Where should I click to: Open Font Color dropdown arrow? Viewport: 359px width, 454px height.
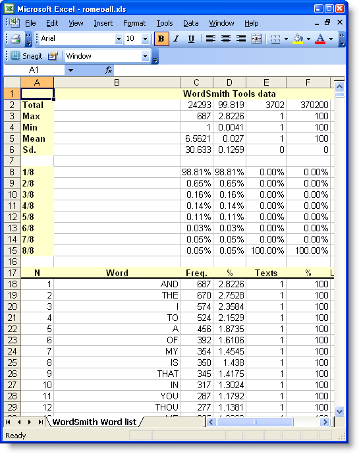pos(331,39)
